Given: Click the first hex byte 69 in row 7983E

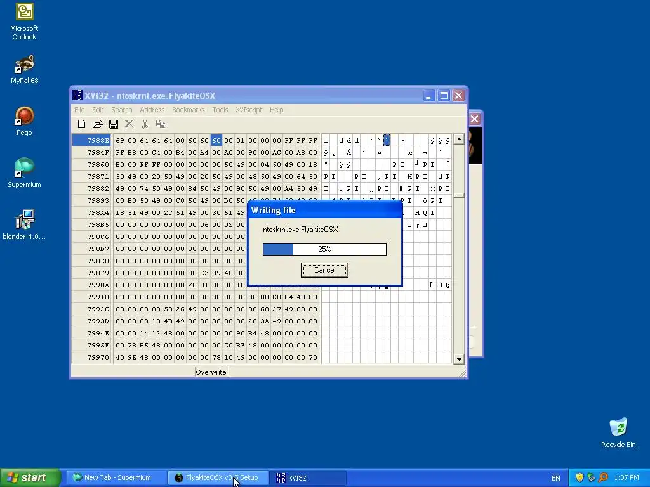Looking at the screenshot, I should click(x=120, y=140).
